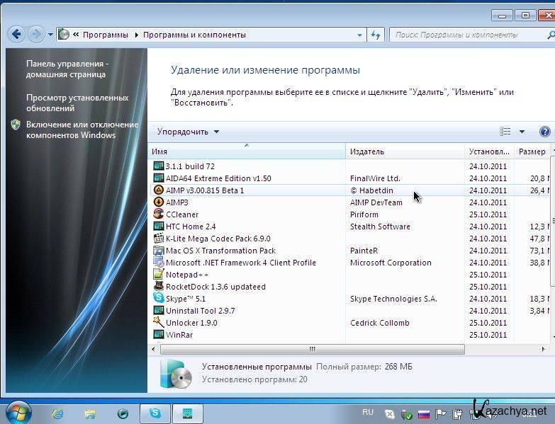Select the CCleaner program entry
The image size is (555, 424).
182,214
